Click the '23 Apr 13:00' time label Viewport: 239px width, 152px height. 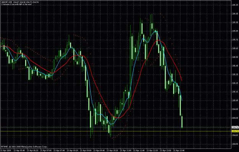[165, 150]
